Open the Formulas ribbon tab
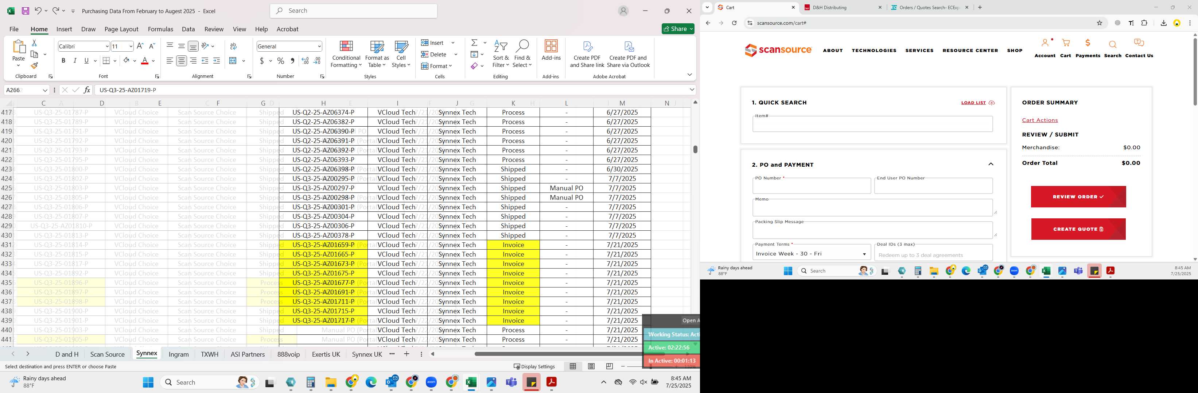 160,29
